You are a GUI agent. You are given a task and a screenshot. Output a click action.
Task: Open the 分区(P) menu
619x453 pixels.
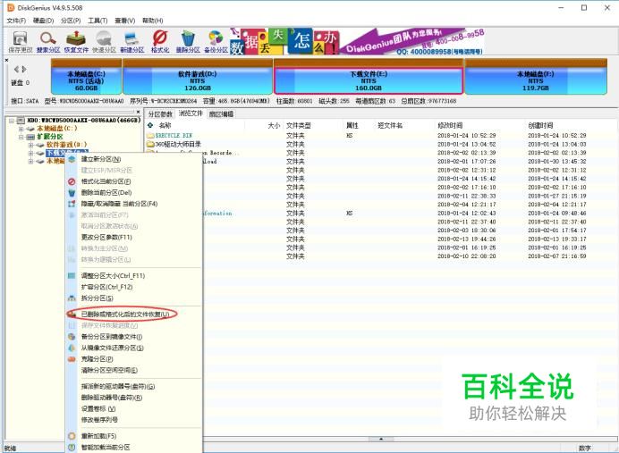point(71,21)
